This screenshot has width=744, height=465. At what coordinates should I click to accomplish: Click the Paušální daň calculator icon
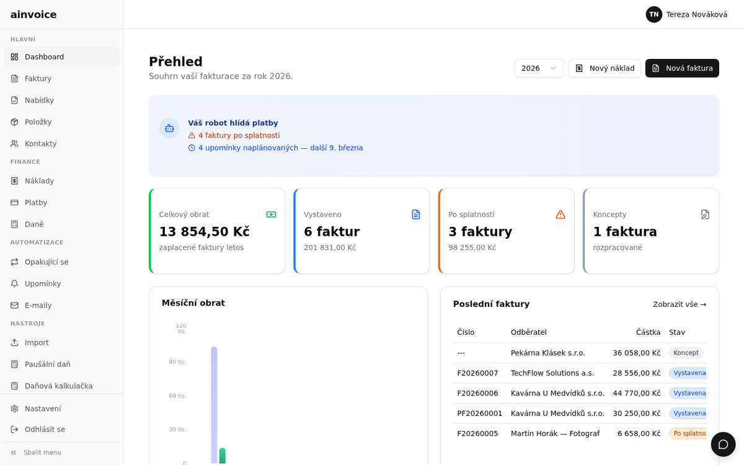14,365
